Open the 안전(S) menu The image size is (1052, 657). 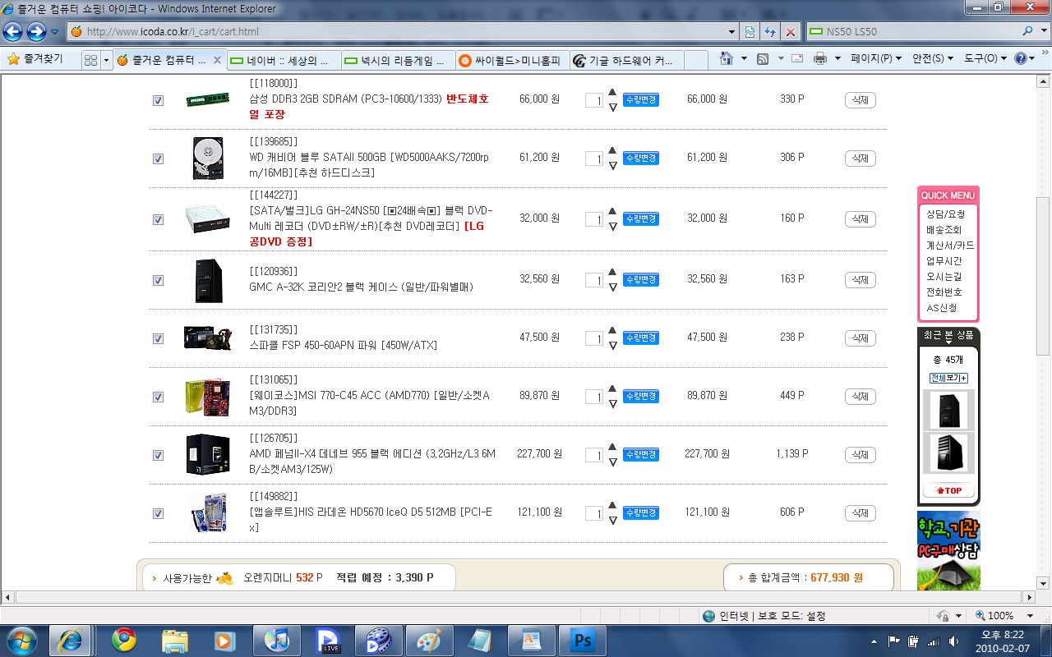pyautogui.click(x=933, y=59)
